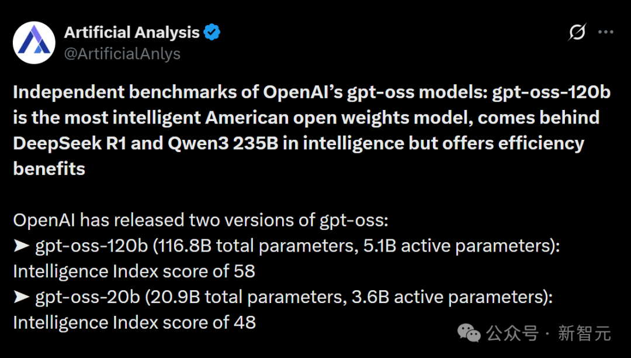
Task: Click 'Intelligence Index score of 58' line
Action: pyautogui.click(x=134, y=271)
